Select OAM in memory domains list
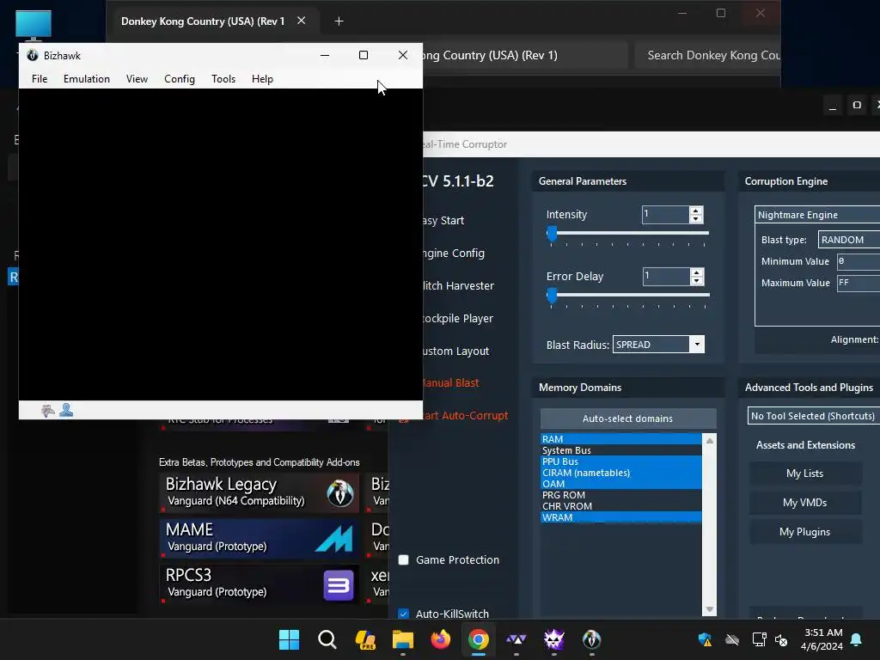880x660 pixels. click(x=620, y=484)
